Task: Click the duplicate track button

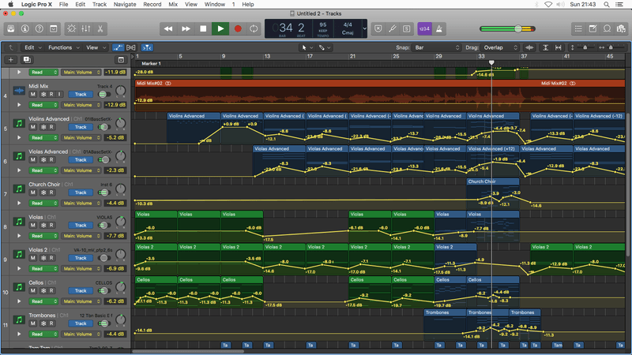Action: point(27,60)
